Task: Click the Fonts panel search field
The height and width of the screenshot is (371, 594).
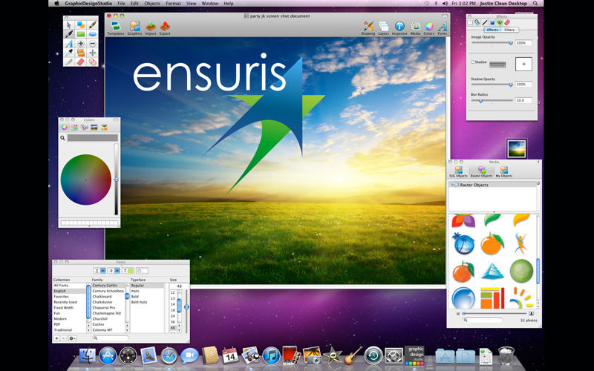Action: point(110,338)
